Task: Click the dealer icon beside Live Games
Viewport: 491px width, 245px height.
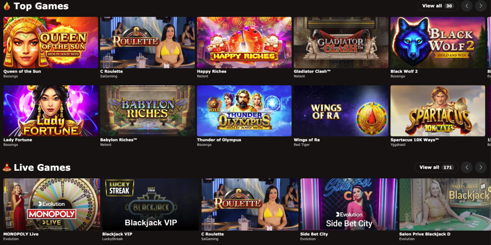Action: point(7,167)
